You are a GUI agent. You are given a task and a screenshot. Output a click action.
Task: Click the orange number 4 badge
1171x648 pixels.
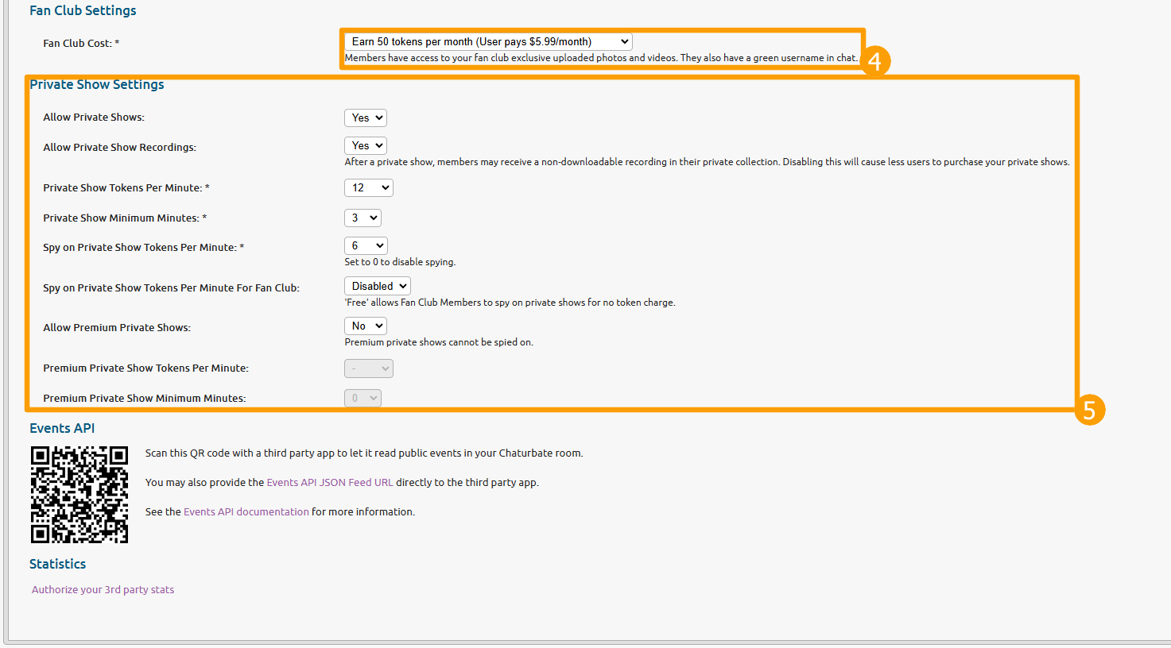click(x=874, y=61)
